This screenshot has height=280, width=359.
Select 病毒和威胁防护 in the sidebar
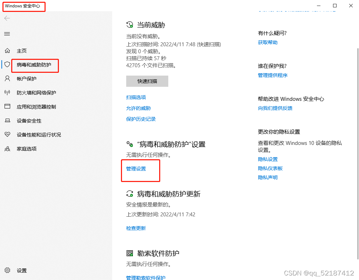point(34,65)
